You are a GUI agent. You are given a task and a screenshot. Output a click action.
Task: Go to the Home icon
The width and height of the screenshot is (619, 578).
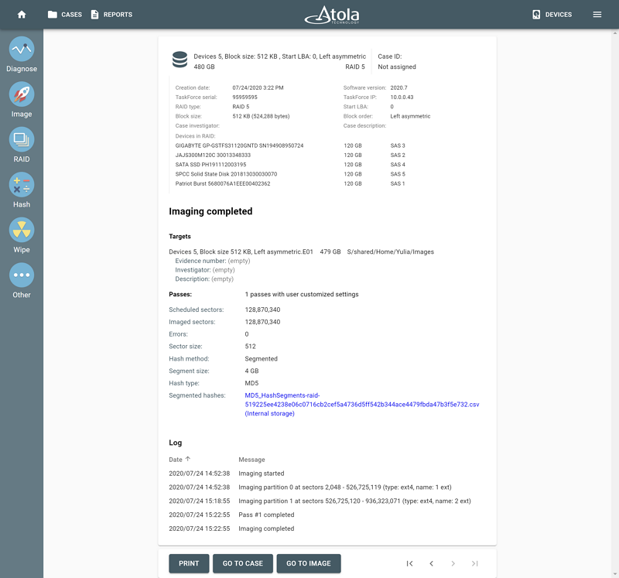22,15
